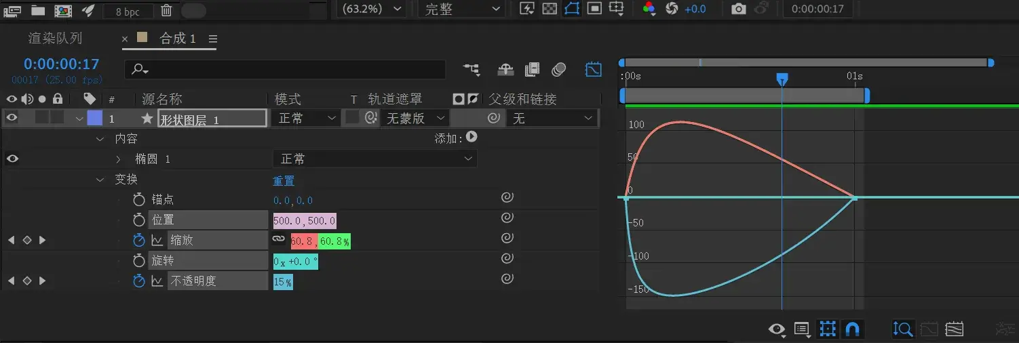Open RGB channel display options
The width and height of the screenshot is (1019, 343).
(649, 9)
